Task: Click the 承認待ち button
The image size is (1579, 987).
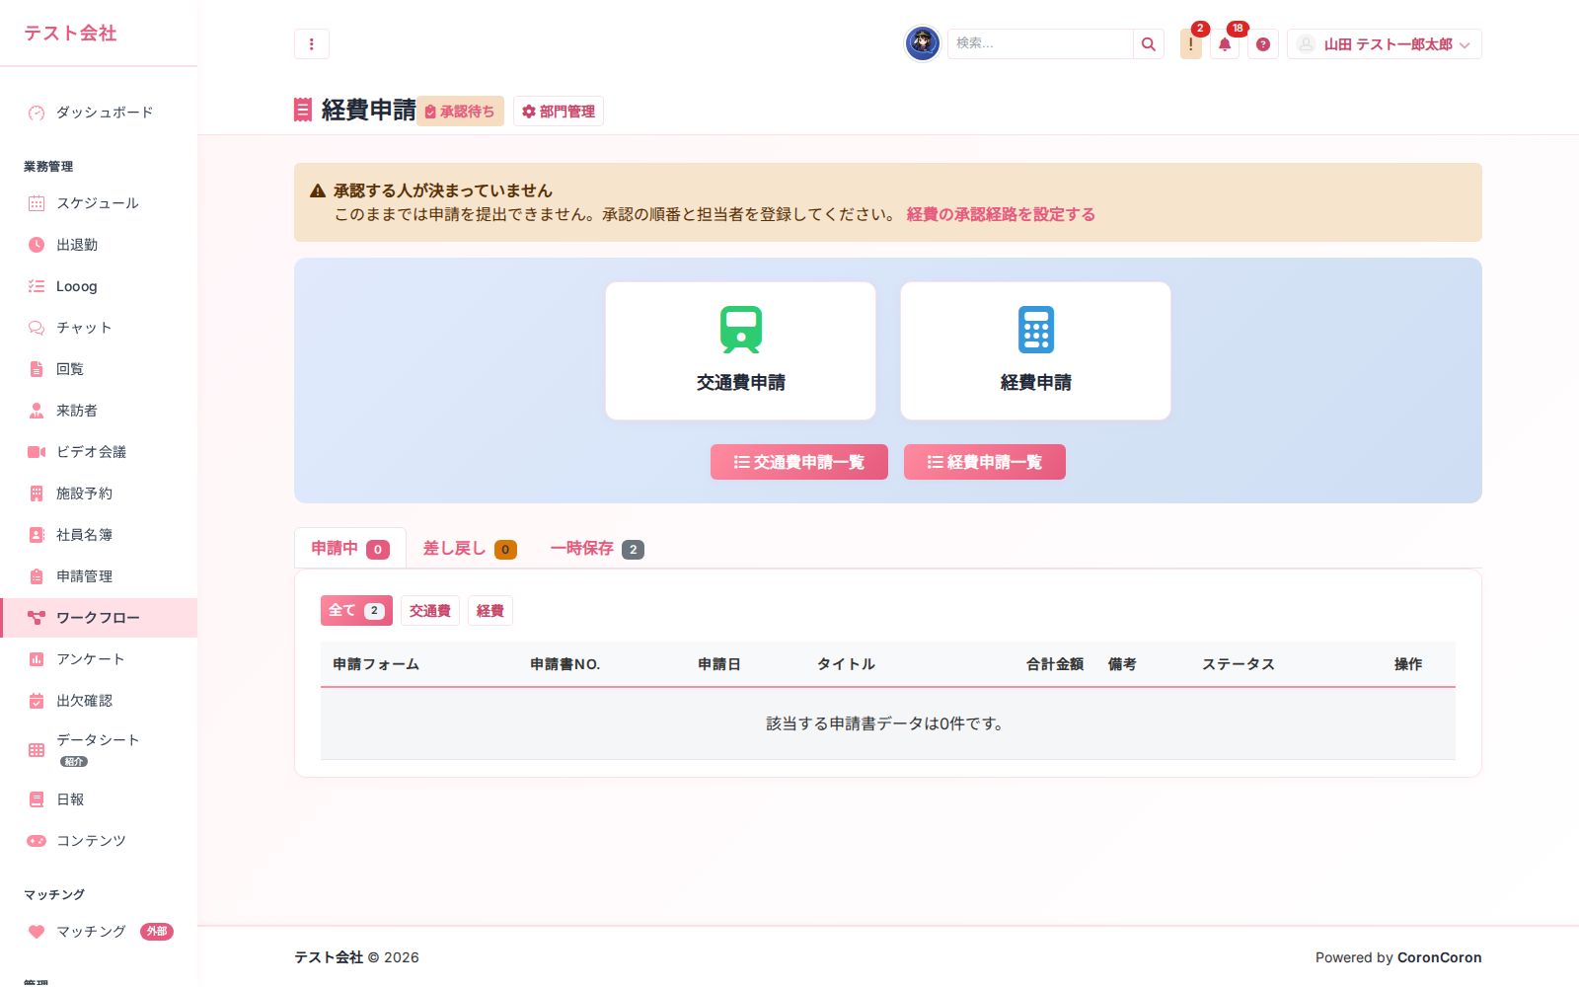Action: [460, 112]
